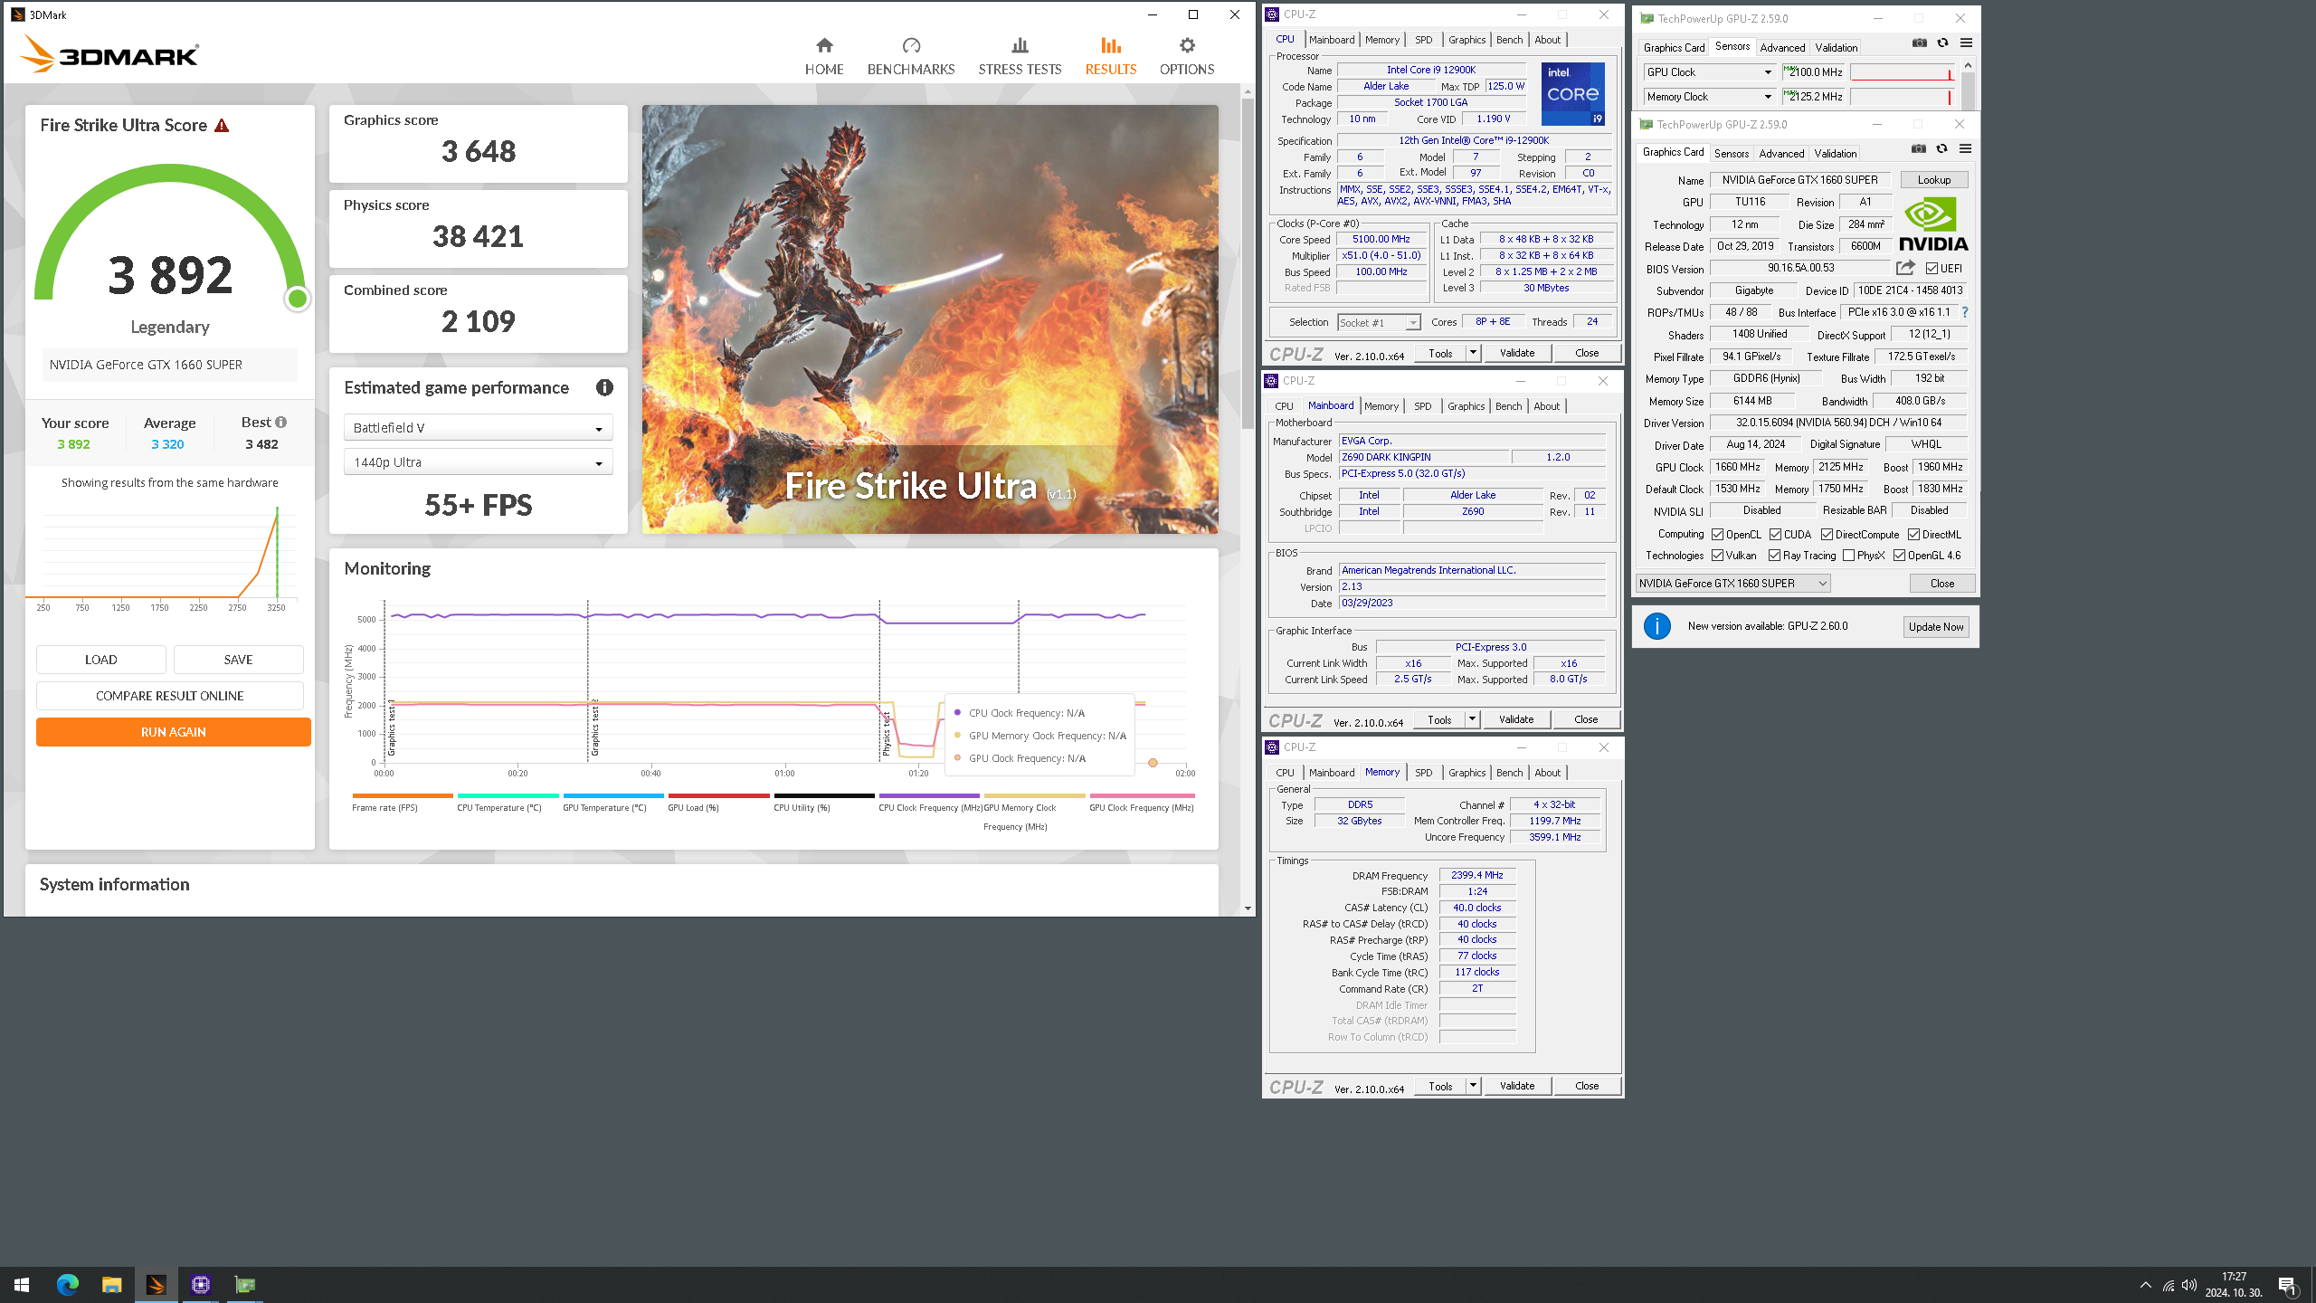This screenshot has height=1303, width=2316.
Task: Open the volume control in system tray
Action: click(x=2189, y=1286)
